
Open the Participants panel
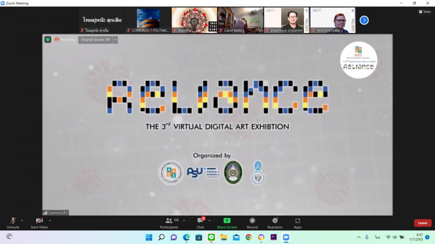169,223
